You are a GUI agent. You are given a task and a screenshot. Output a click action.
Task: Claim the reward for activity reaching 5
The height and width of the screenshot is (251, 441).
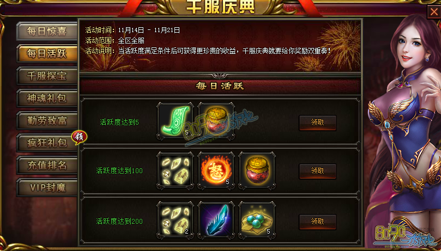318,123
